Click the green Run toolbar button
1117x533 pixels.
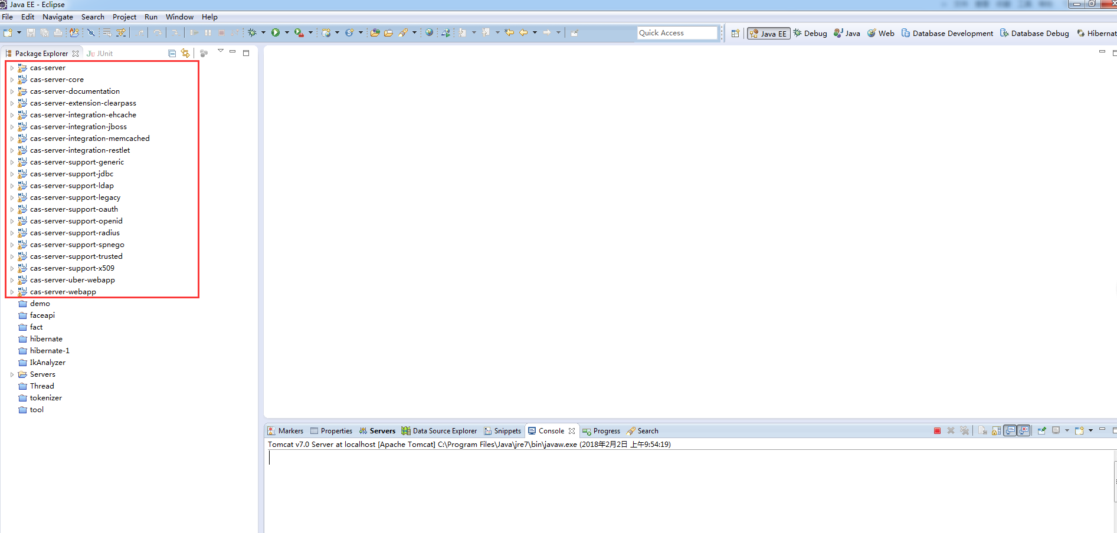click(x=276, y=32)
